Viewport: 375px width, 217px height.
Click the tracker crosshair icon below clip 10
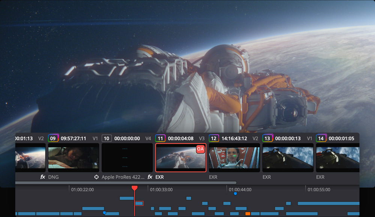pyautogui.click(x=96, y=177)
